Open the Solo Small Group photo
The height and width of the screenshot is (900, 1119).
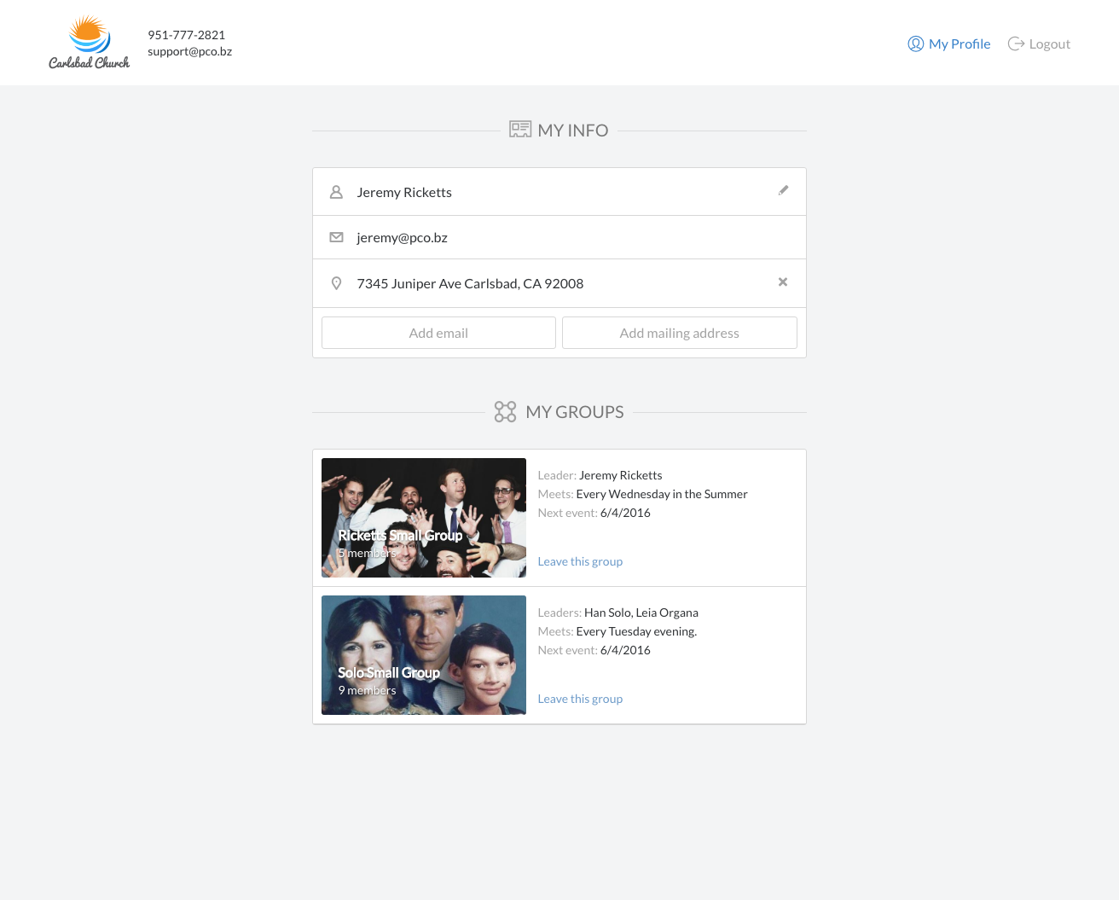click(x=424, y=654)
